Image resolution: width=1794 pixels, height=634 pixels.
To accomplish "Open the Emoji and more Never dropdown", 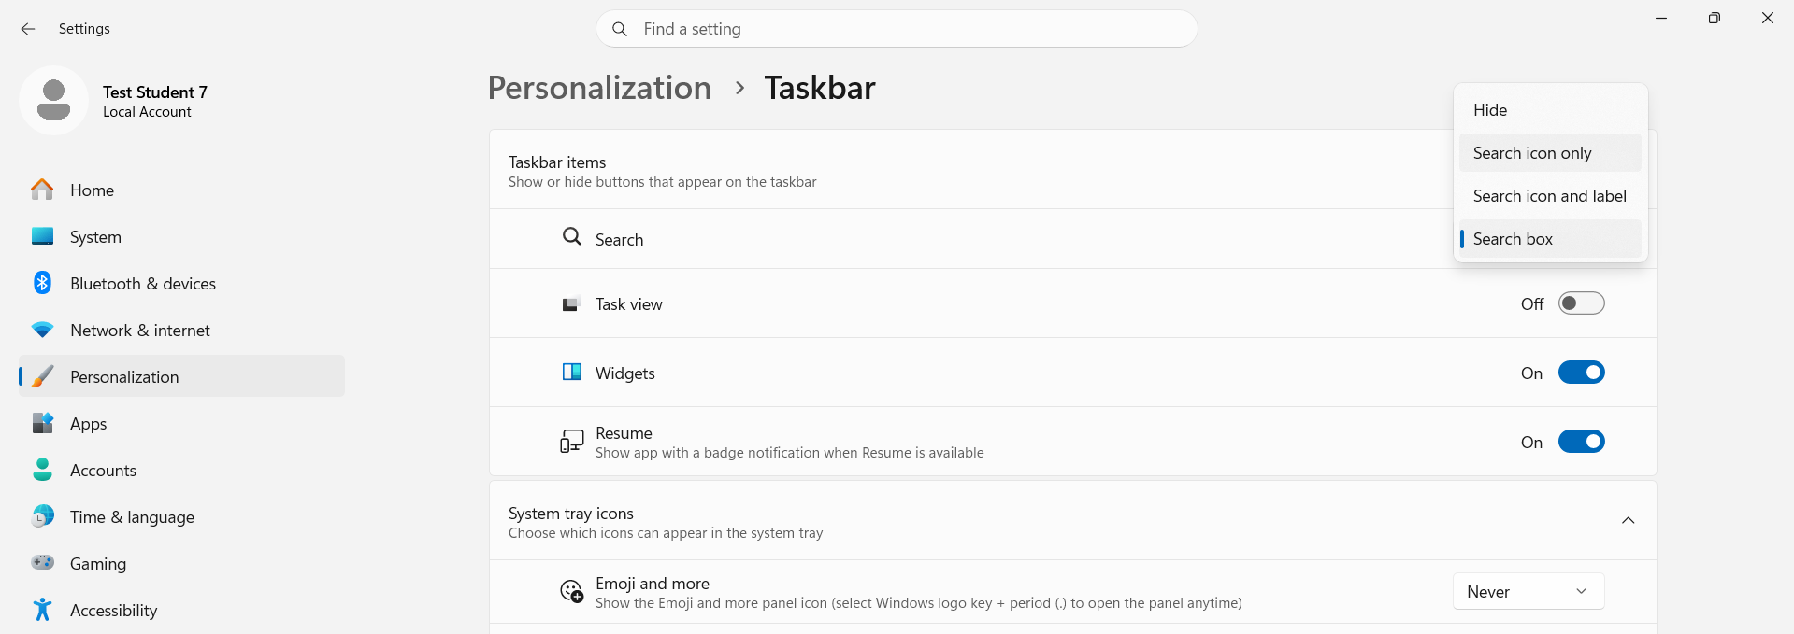I will pyautogui.click(x=1528, y=591).
